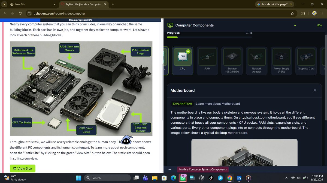Switch to the TryHackMe Inside a Computer tab
The height and width of the screenshot is (183, 327).
click(x=83, y=4)
